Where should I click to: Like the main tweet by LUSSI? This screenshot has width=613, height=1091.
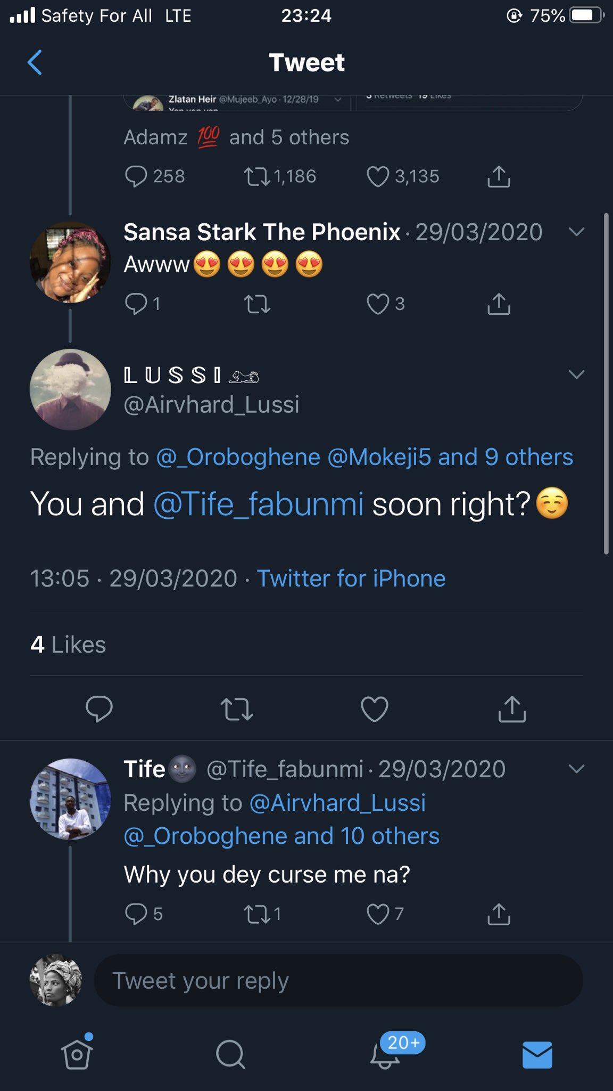374,709
